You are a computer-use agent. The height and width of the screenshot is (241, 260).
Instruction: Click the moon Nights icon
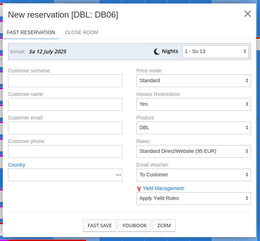(x=157, y=52)
